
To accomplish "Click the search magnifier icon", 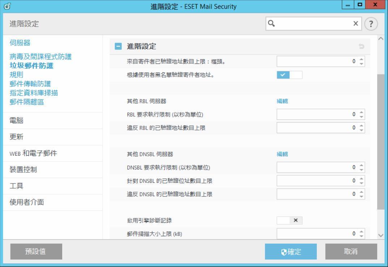I will coord(272,23).
